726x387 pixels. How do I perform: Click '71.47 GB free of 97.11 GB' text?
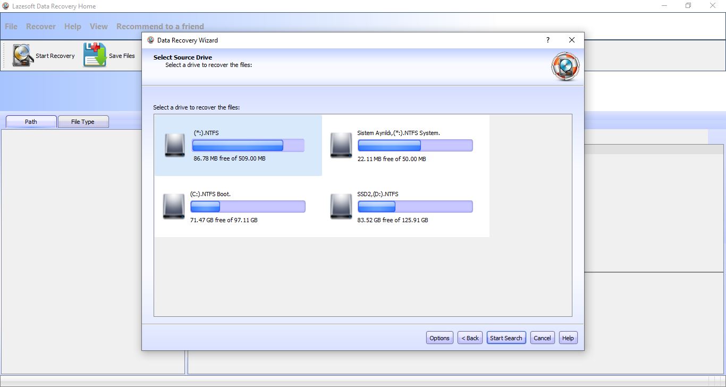coord(224,220)
